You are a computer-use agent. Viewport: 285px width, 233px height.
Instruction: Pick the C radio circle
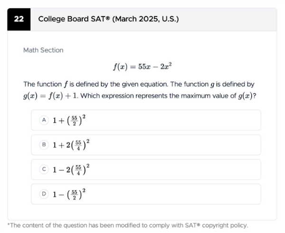tap(44, 170)
